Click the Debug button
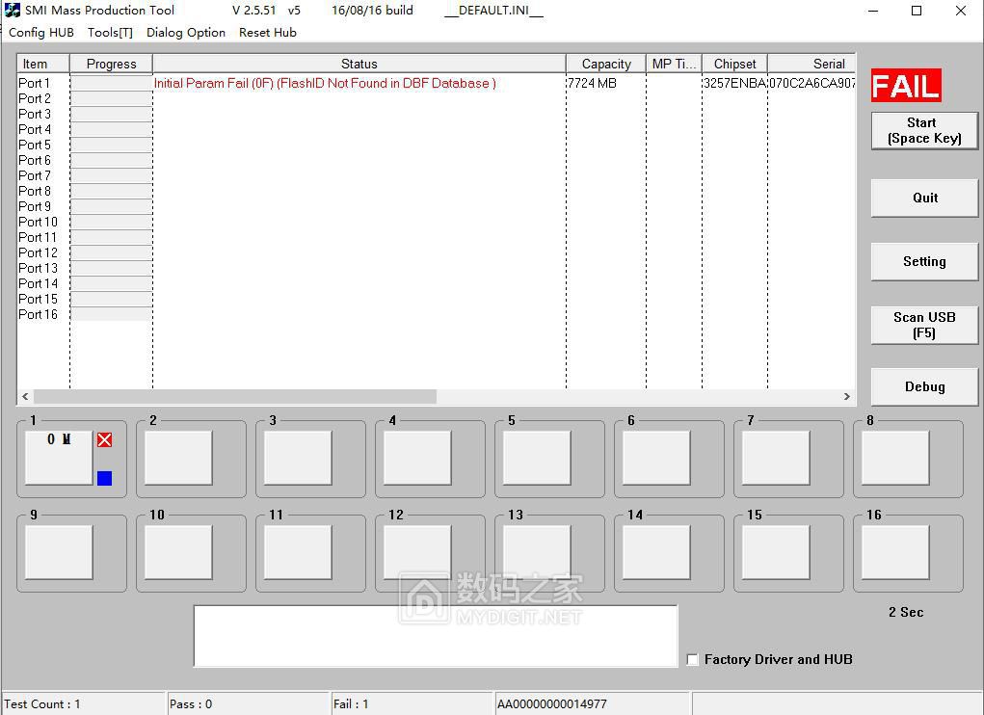Image resolution: width=984 pixels, height=715 pixels. (924, 387)
